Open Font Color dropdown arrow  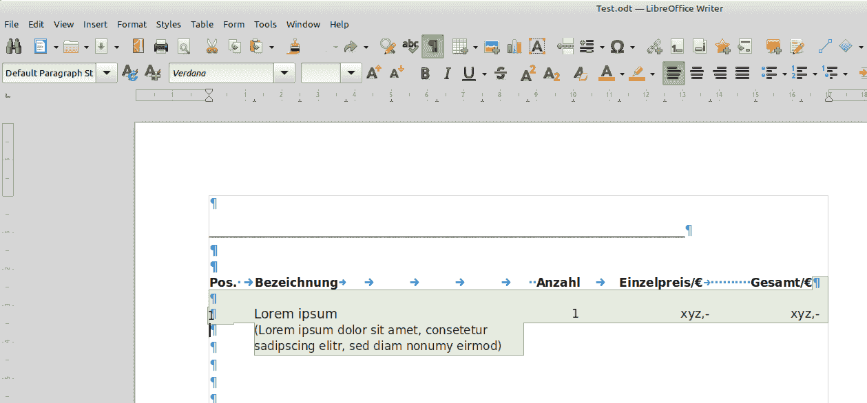click(x=622, y=74)
